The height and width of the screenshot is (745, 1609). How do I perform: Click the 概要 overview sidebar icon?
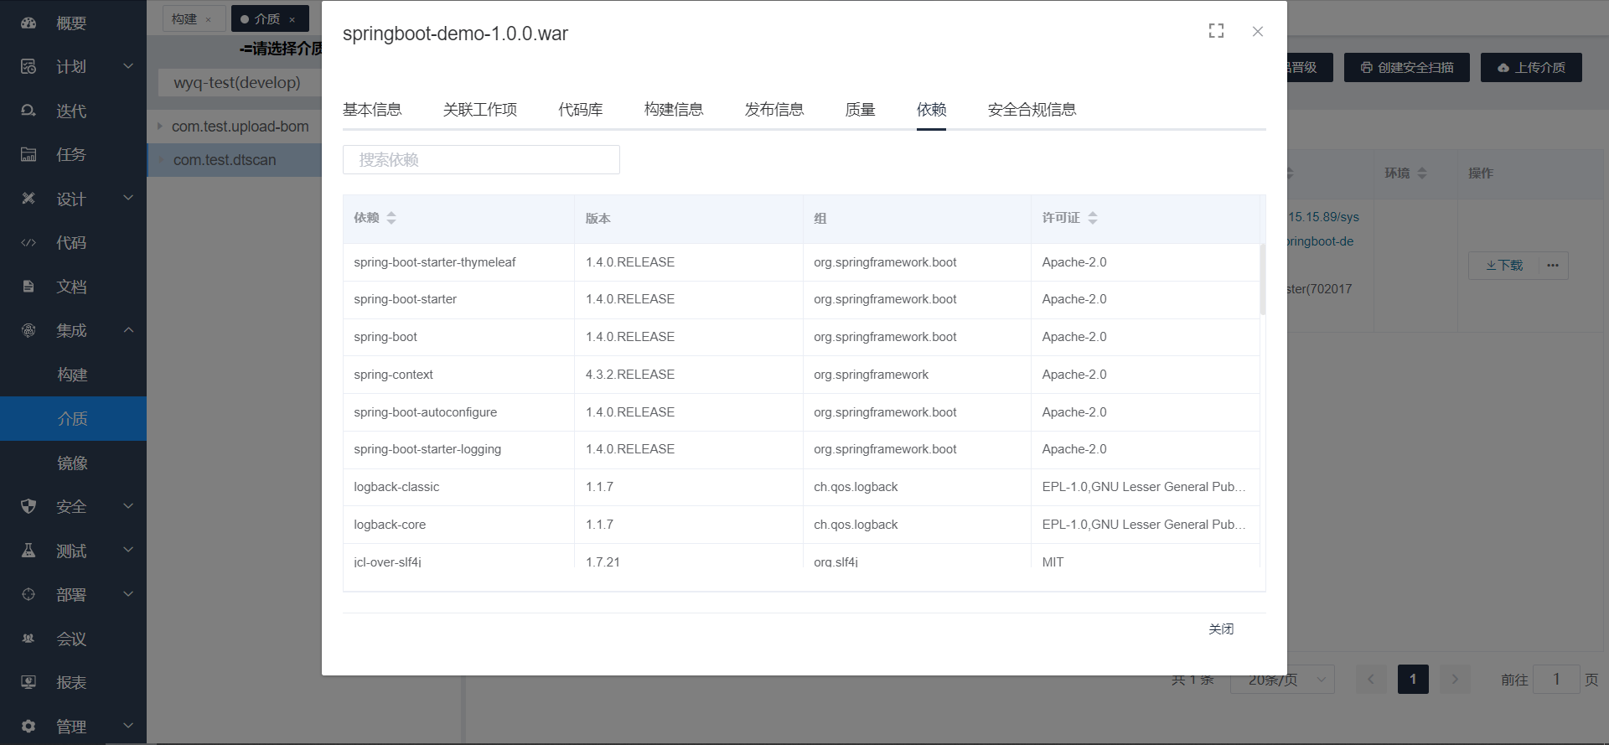click(x=28, y=23)
